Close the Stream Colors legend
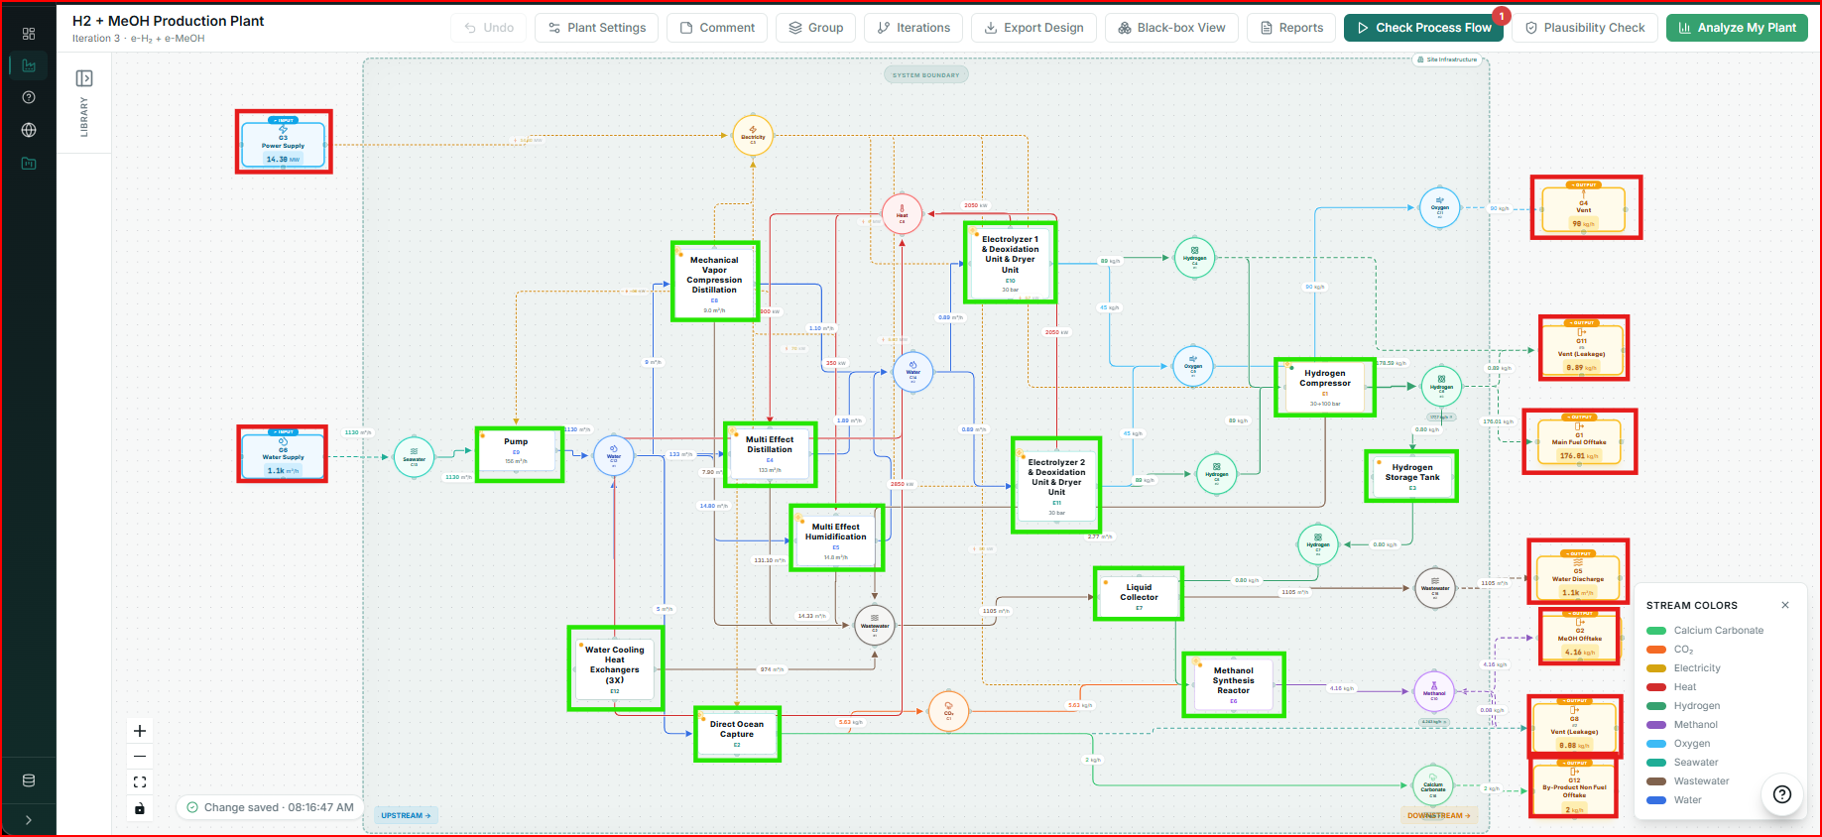Screen dimensions: 1822x837 (x=1785, y=605)
